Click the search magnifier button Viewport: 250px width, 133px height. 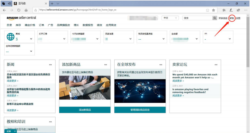click(x=215, y=18)
